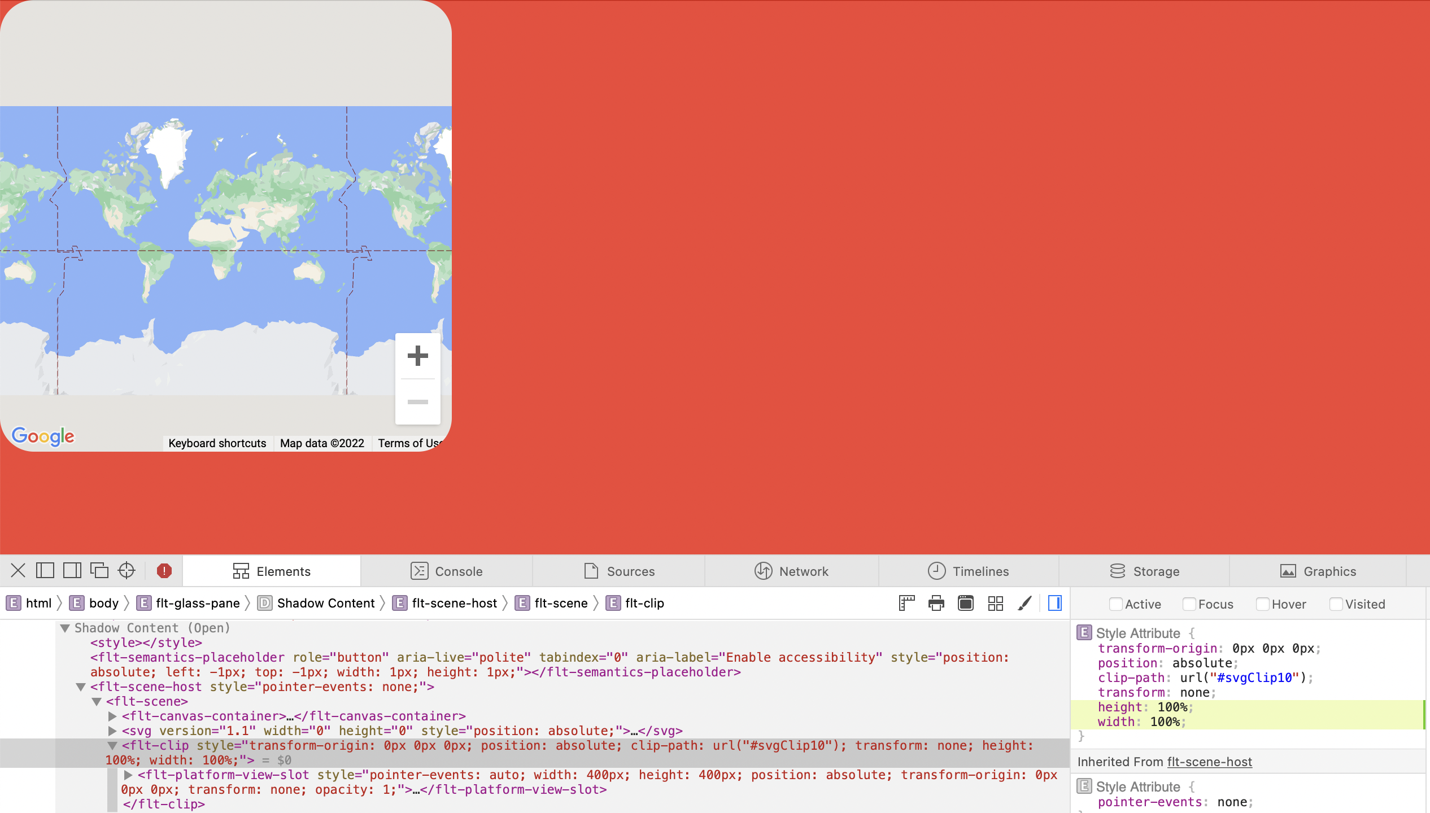The width and height of the screenshot is (1430, 813).
Task: Enable print media style emulation
Action: click(x=936, y=603)
